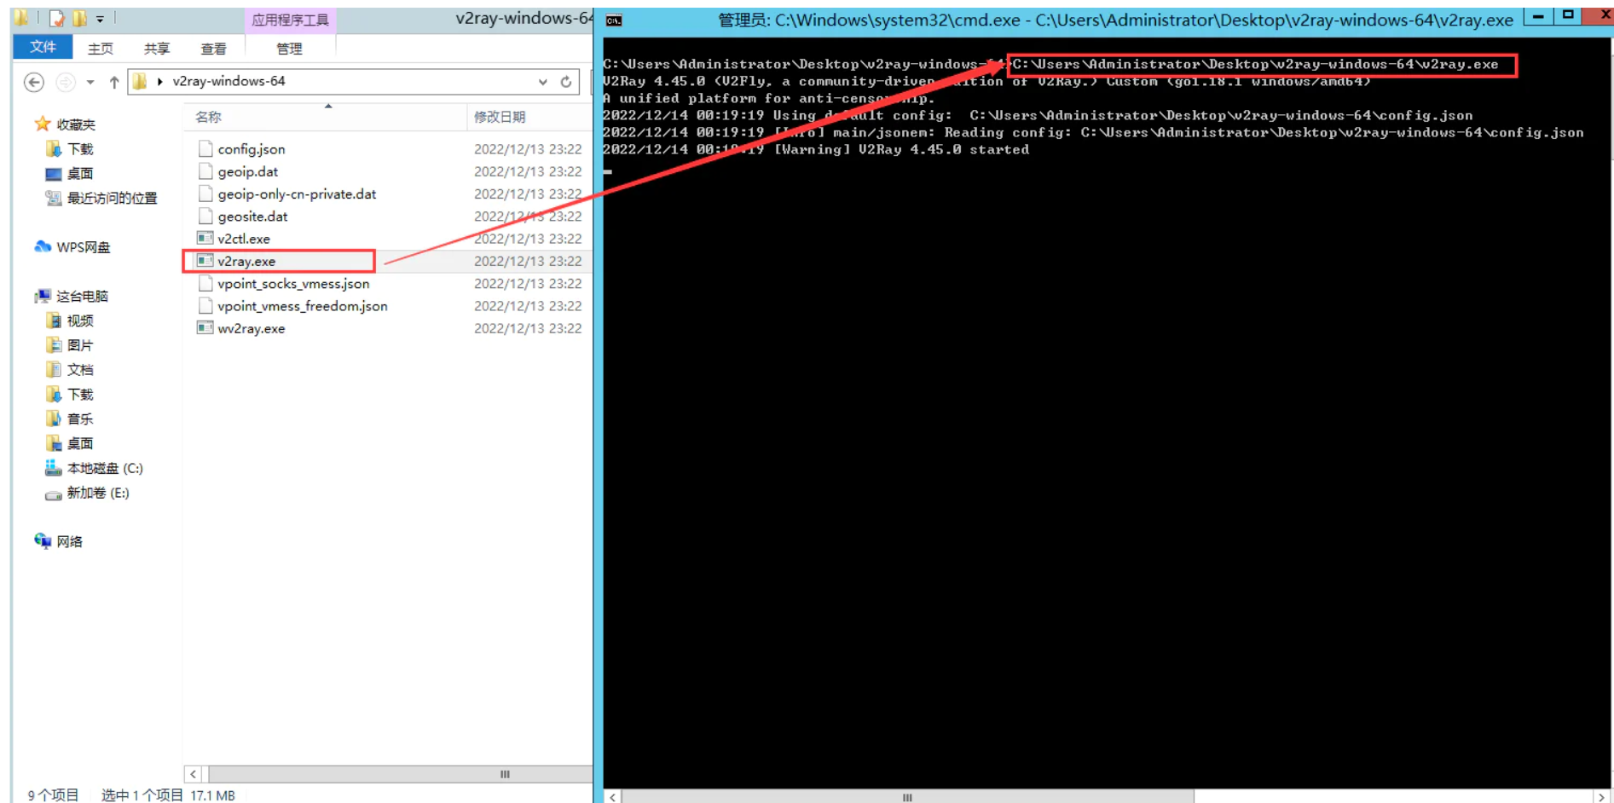Go up one folder level arrow
The image size is (1614, 803).
tap(114, 82)
